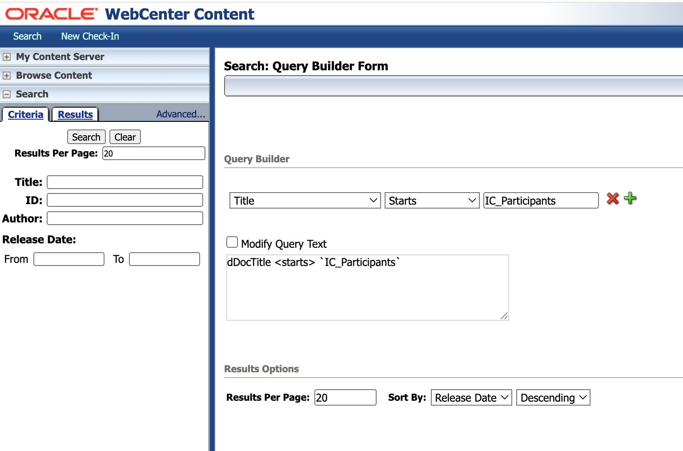Image resolution: width=683 pixels, height=451 pixels.
Task: Enable the Modify Query Text checkbox
Action: point(232,242)
